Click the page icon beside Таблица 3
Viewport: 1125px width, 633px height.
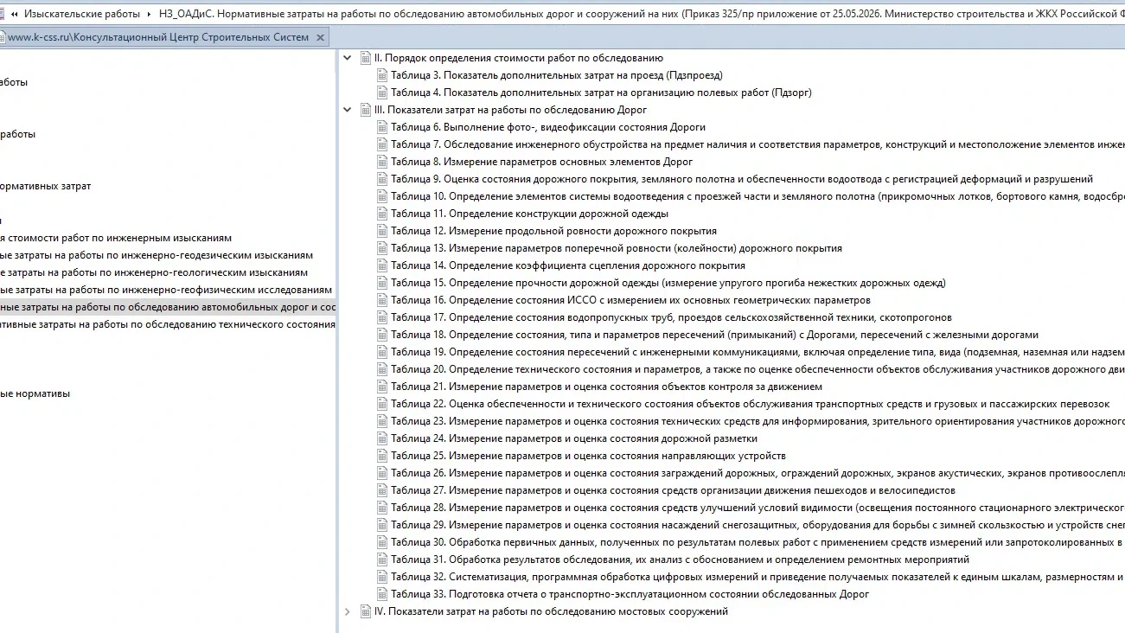pyautogui.click(x=382, y=75)
